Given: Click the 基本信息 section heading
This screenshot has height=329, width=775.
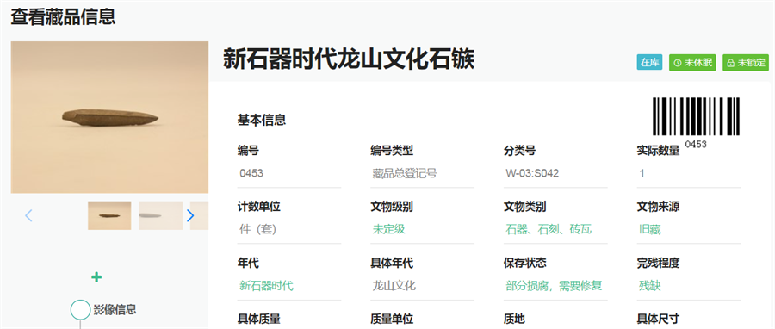Looking at the screenshot, I should click(262, 120).
